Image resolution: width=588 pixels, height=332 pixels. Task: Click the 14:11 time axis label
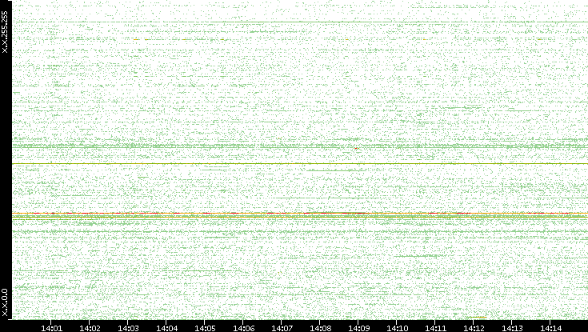(435, 329)
